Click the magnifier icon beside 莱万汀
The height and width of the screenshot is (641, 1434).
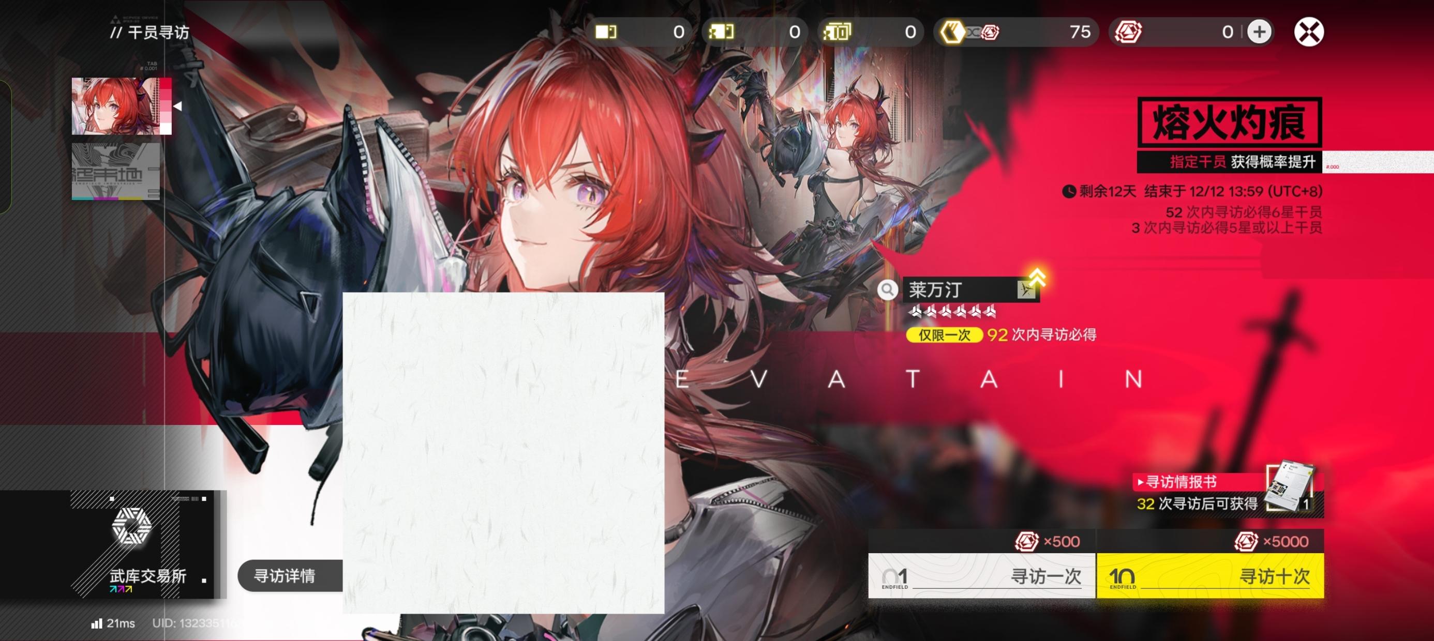point(887,289)
